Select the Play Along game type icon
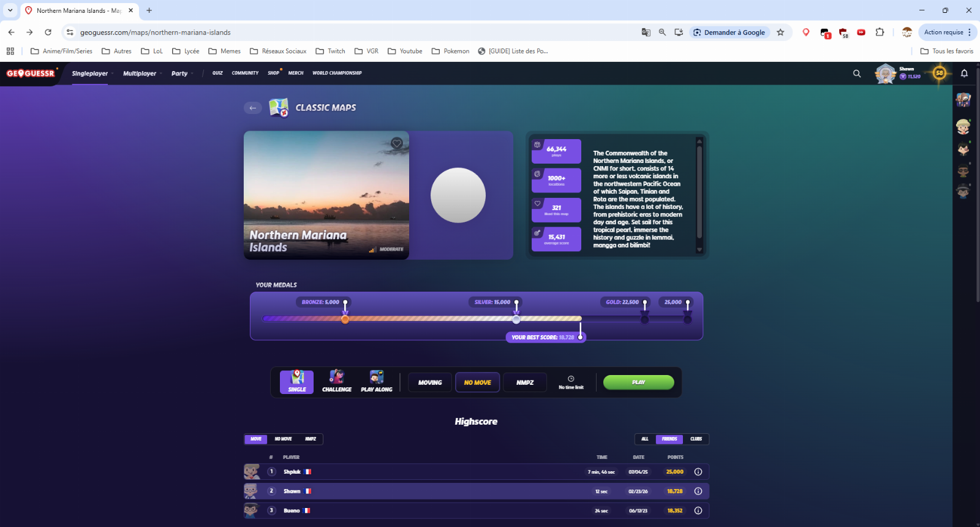The image size is (980, 527). (377, 381)
